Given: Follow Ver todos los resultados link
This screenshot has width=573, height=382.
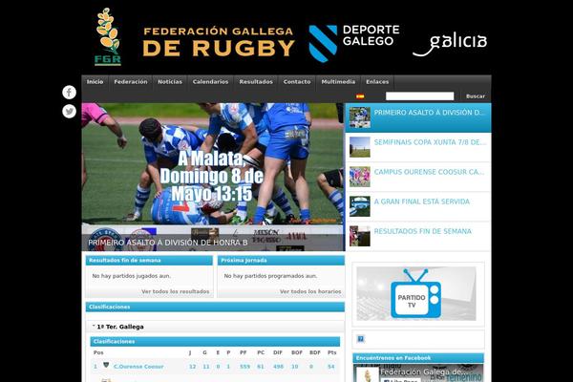Looking at the screenshot, I should click(176, 291).
